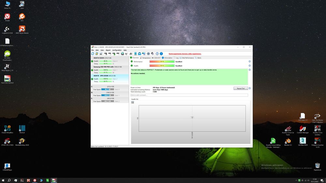
Task: Switch to the Information tab
Action: coord(167,58)
